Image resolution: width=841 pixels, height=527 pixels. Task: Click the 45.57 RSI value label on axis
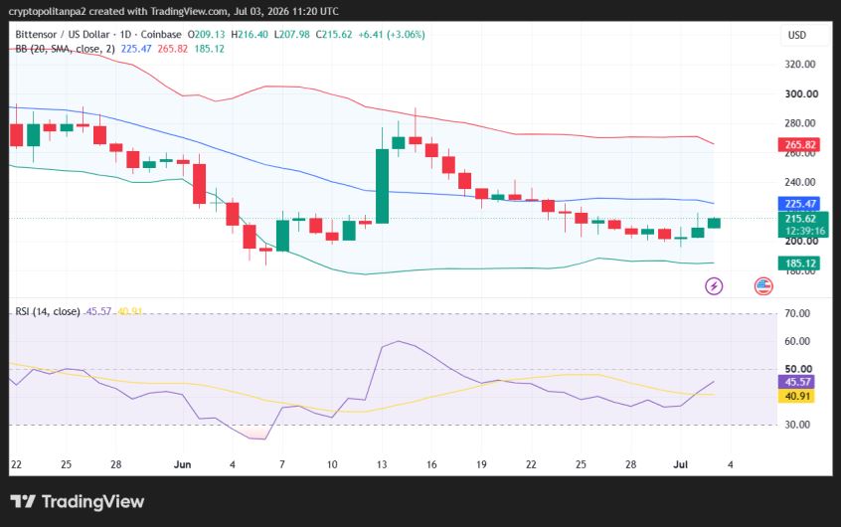(x=796, y=382)
